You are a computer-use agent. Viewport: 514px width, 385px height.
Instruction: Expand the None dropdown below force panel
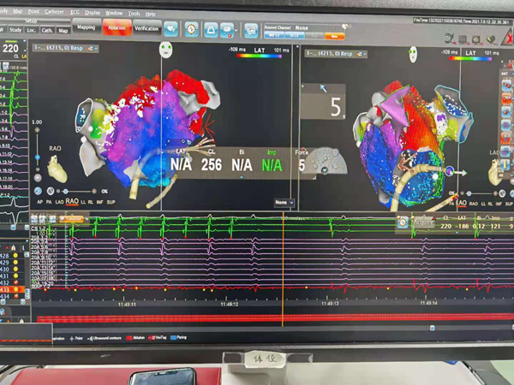[x=284, y=202]
